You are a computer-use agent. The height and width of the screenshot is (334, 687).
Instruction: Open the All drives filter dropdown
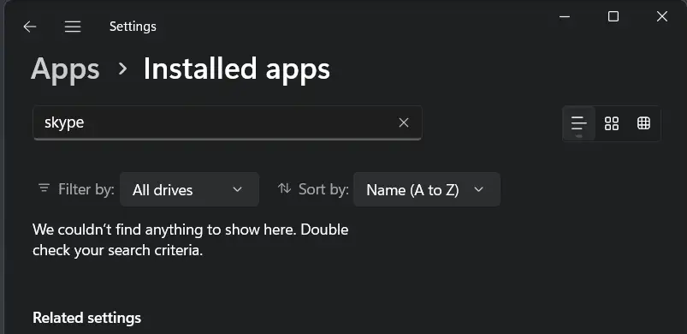(x=189, y=189)
